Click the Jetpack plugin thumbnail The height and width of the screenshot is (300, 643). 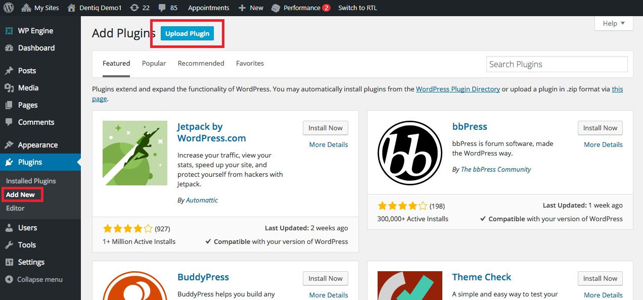click(134, 153)
